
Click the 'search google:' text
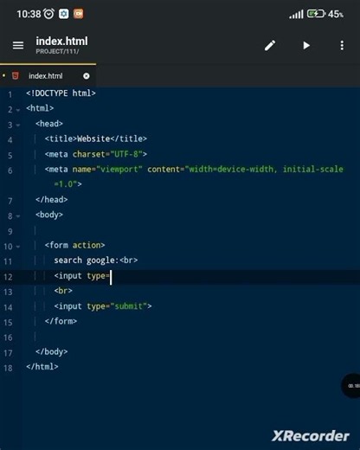coord(87,260)
